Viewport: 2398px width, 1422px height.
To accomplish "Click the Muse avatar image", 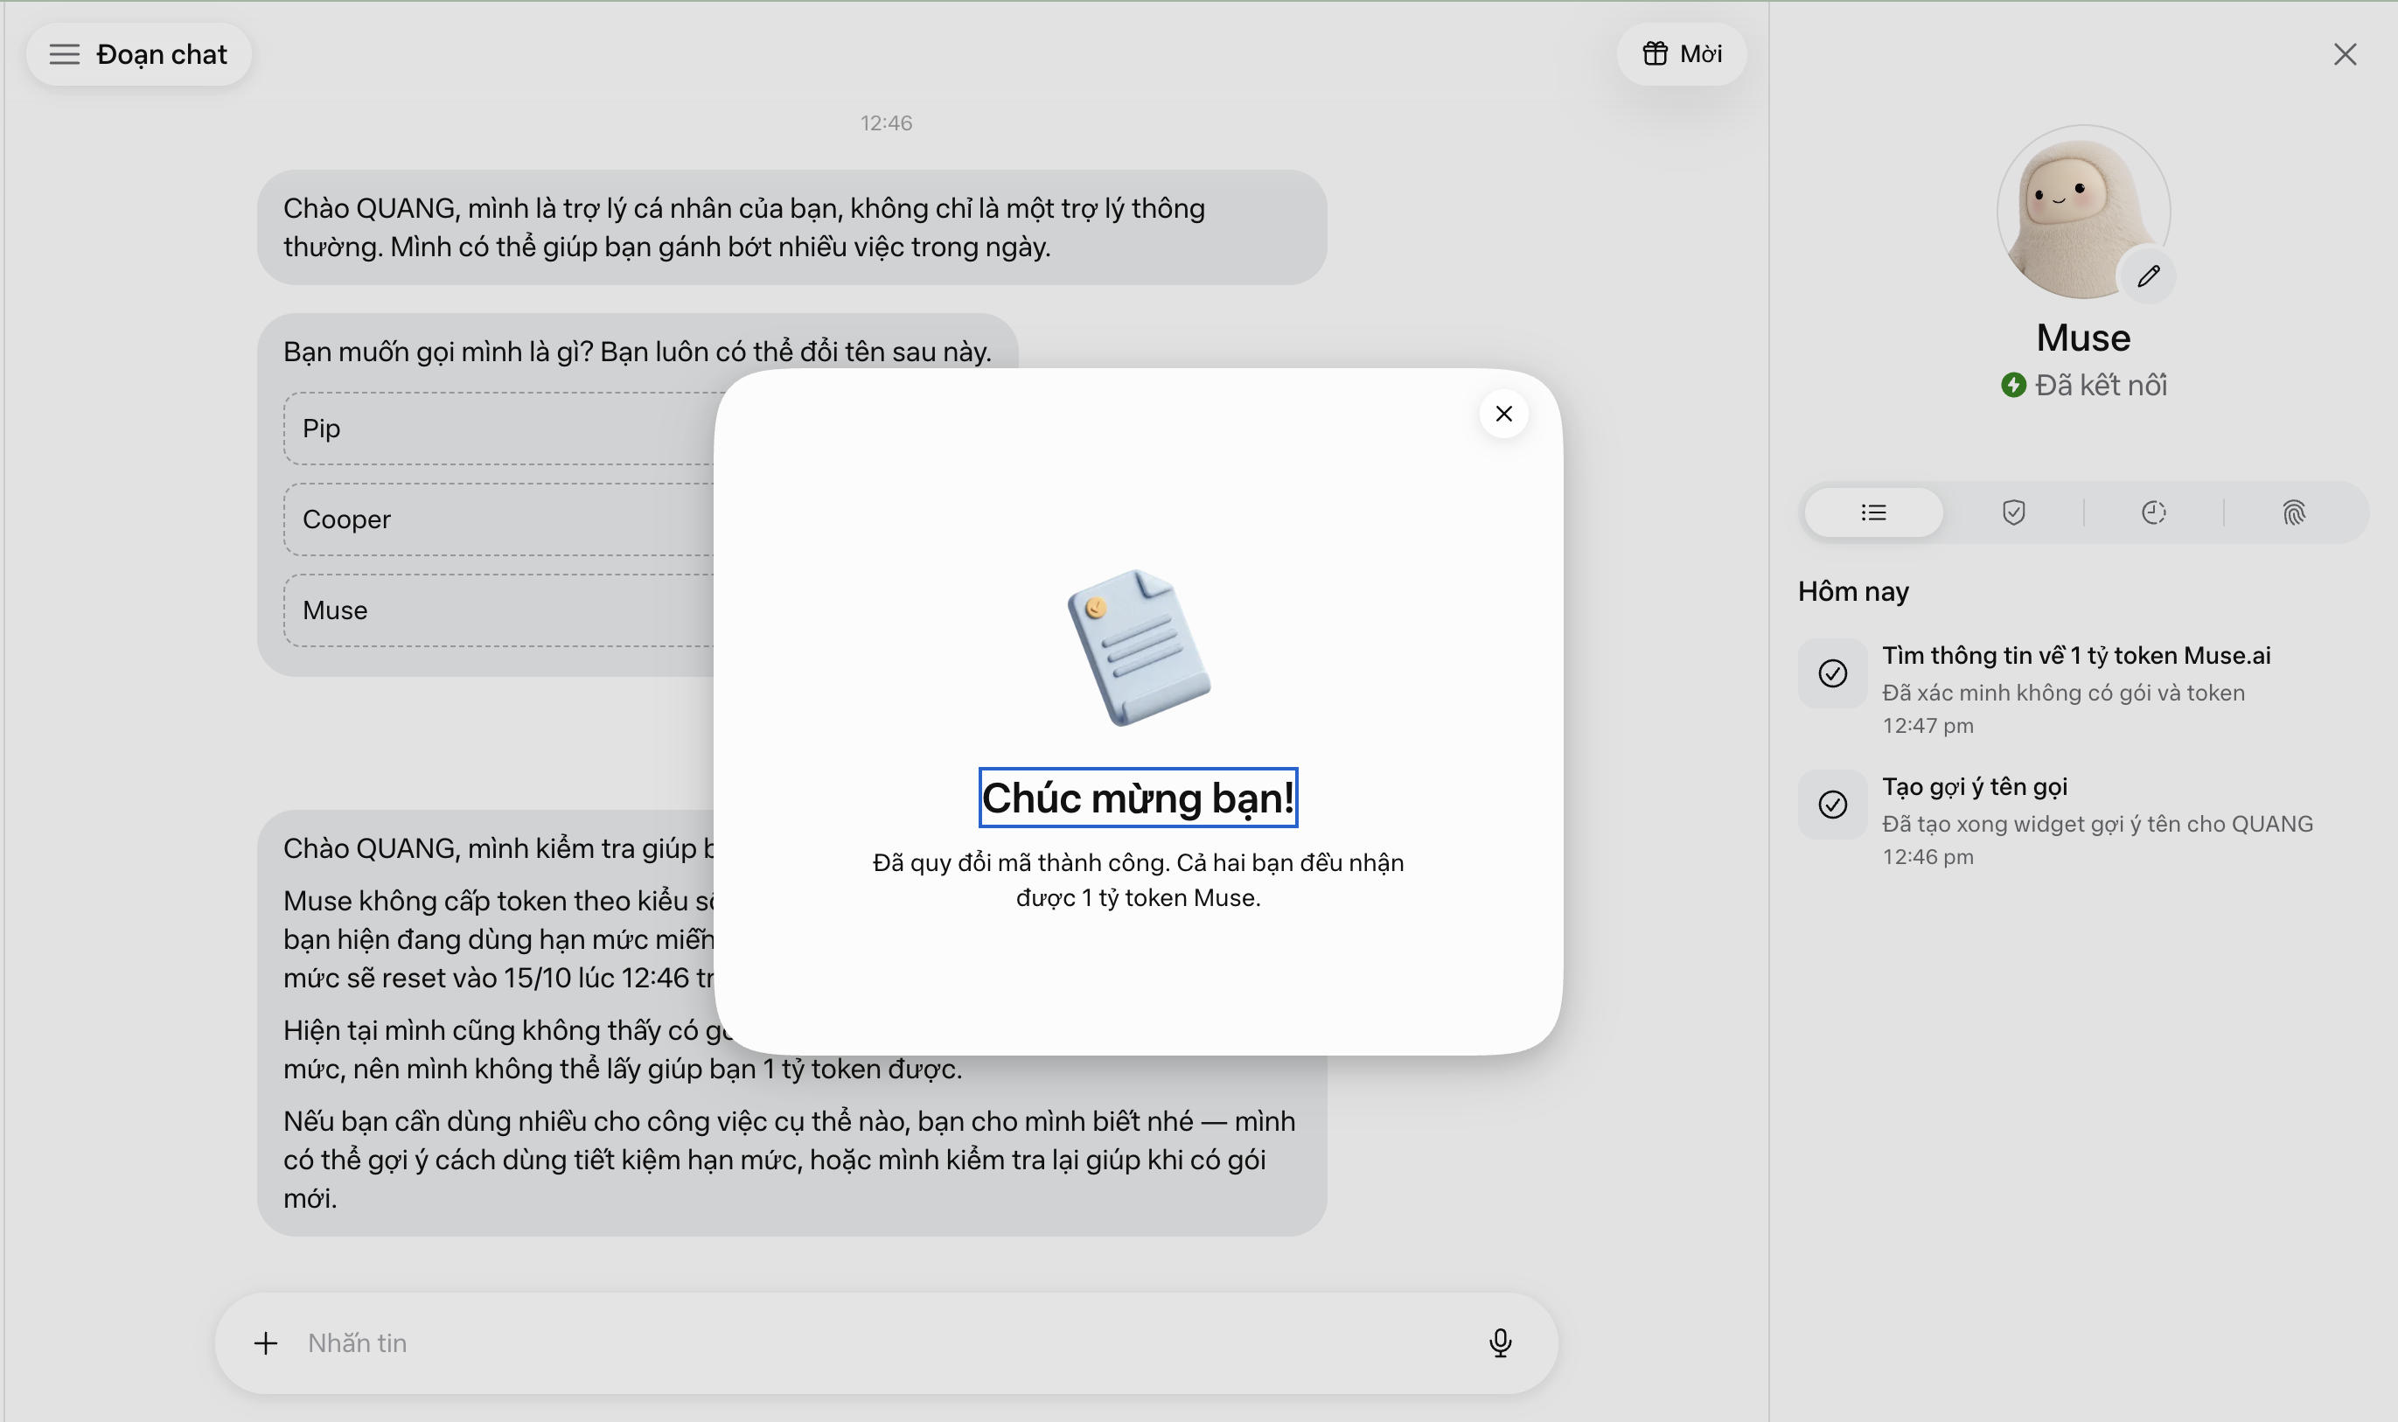I will coord(2083,212).
